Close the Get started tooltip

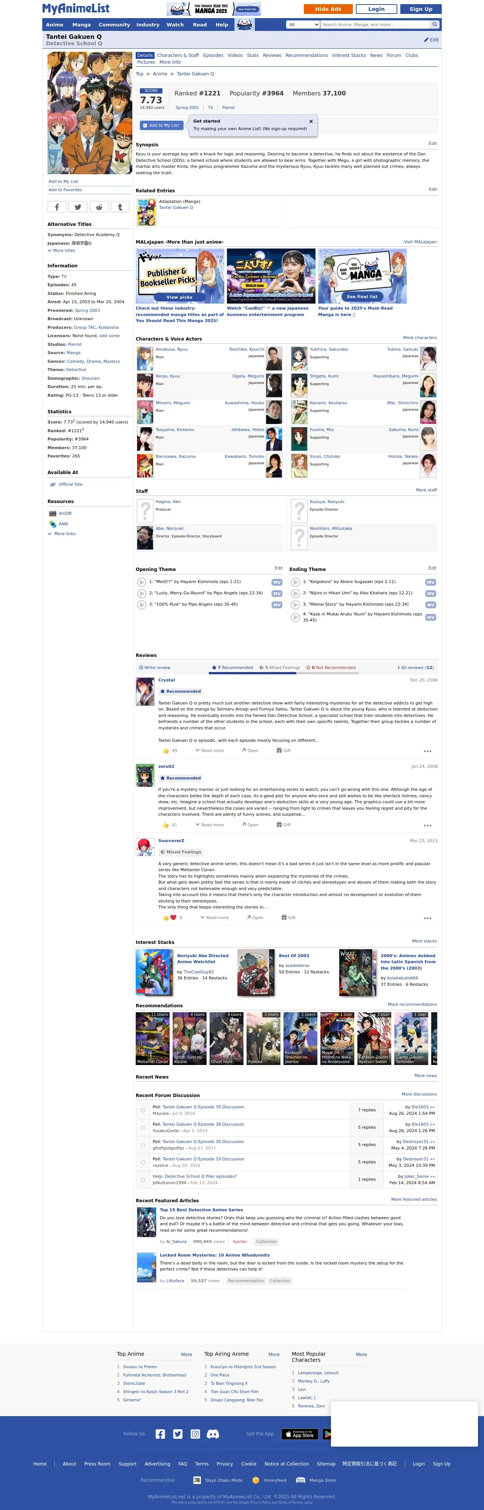(311, 121)
